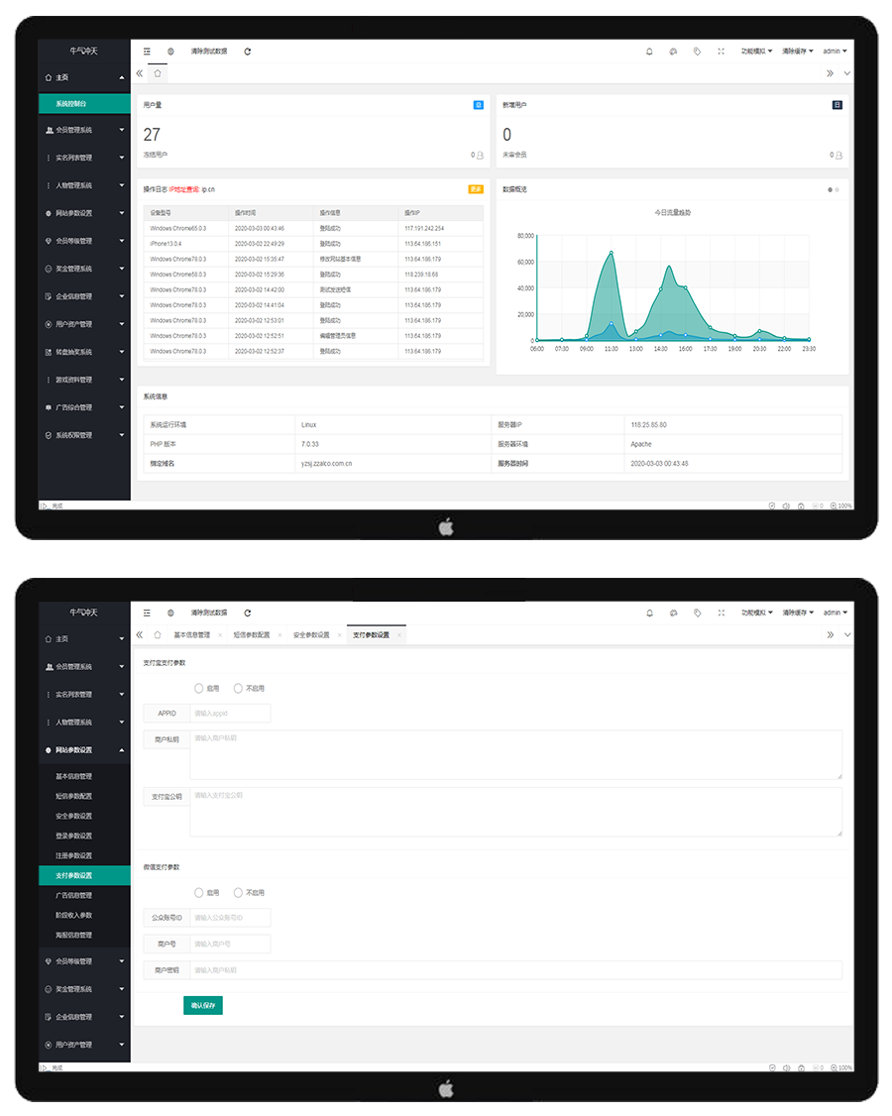Screen dimensions: 892x1116
Task: Toggle fullscreen icon on payment settings screen
Action: tap(721, 613)
